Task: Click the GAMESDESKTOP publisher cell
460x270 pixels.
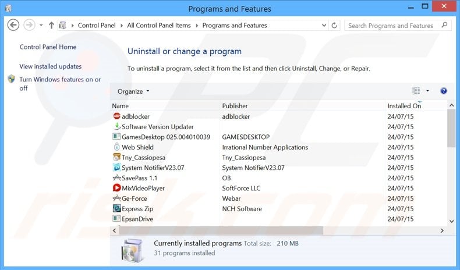Action: click(x=246, y=137)
